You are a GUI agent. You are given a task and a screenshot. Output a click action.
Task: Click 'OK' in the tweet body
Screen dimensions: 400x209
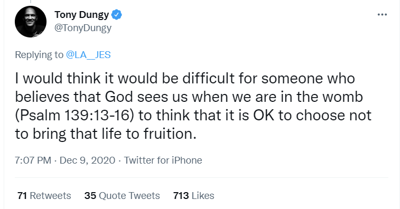(264, 115)
